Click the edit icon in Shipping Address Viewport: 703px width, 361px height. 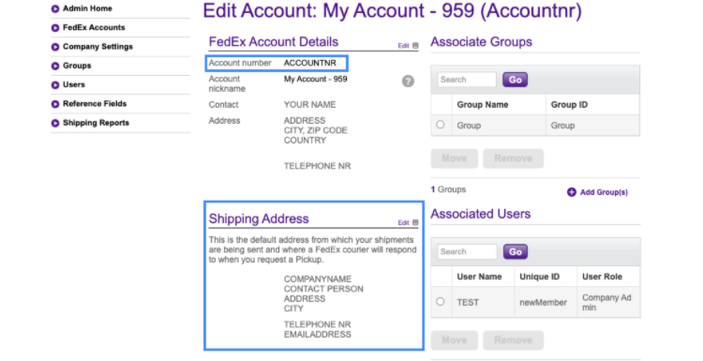tap(415, 222)
